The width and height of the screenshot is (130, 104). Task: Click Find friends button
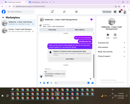(x=107, y=12)
